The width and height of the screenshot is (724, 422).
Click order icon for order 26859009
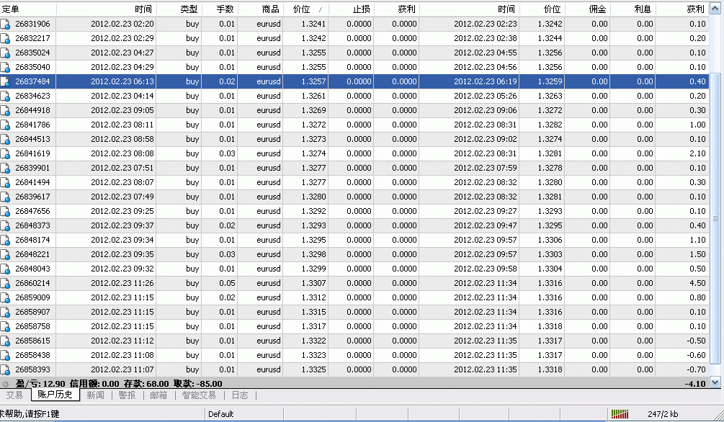click(5, 297)
